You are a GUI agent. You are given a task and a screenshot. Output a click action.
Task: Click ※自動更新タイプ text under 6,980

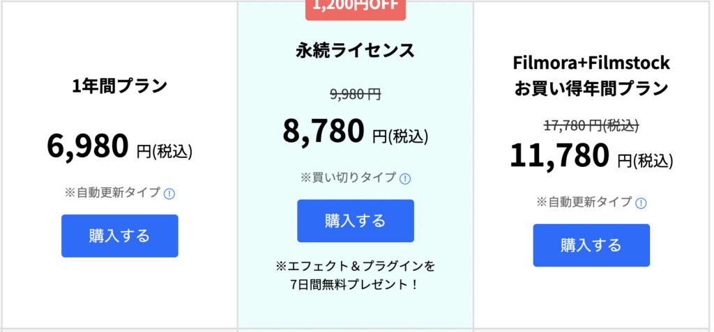[x=112, y=193]
